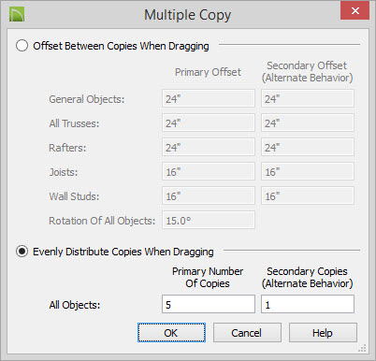Viewport: 376px width, 361px height.
Task: Click the dialog resize grip corner
Action: tap(363, 348)
